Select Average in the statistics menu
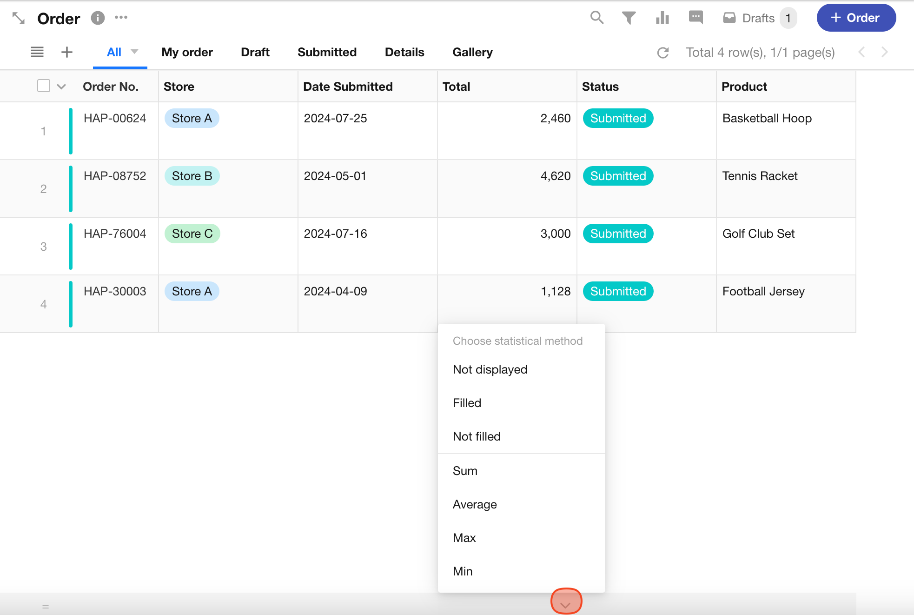 coord(475,504)
